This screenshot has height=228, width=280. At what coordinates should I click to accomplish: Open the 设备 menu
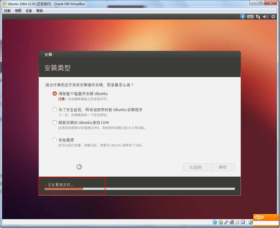[x=29, y=11]
